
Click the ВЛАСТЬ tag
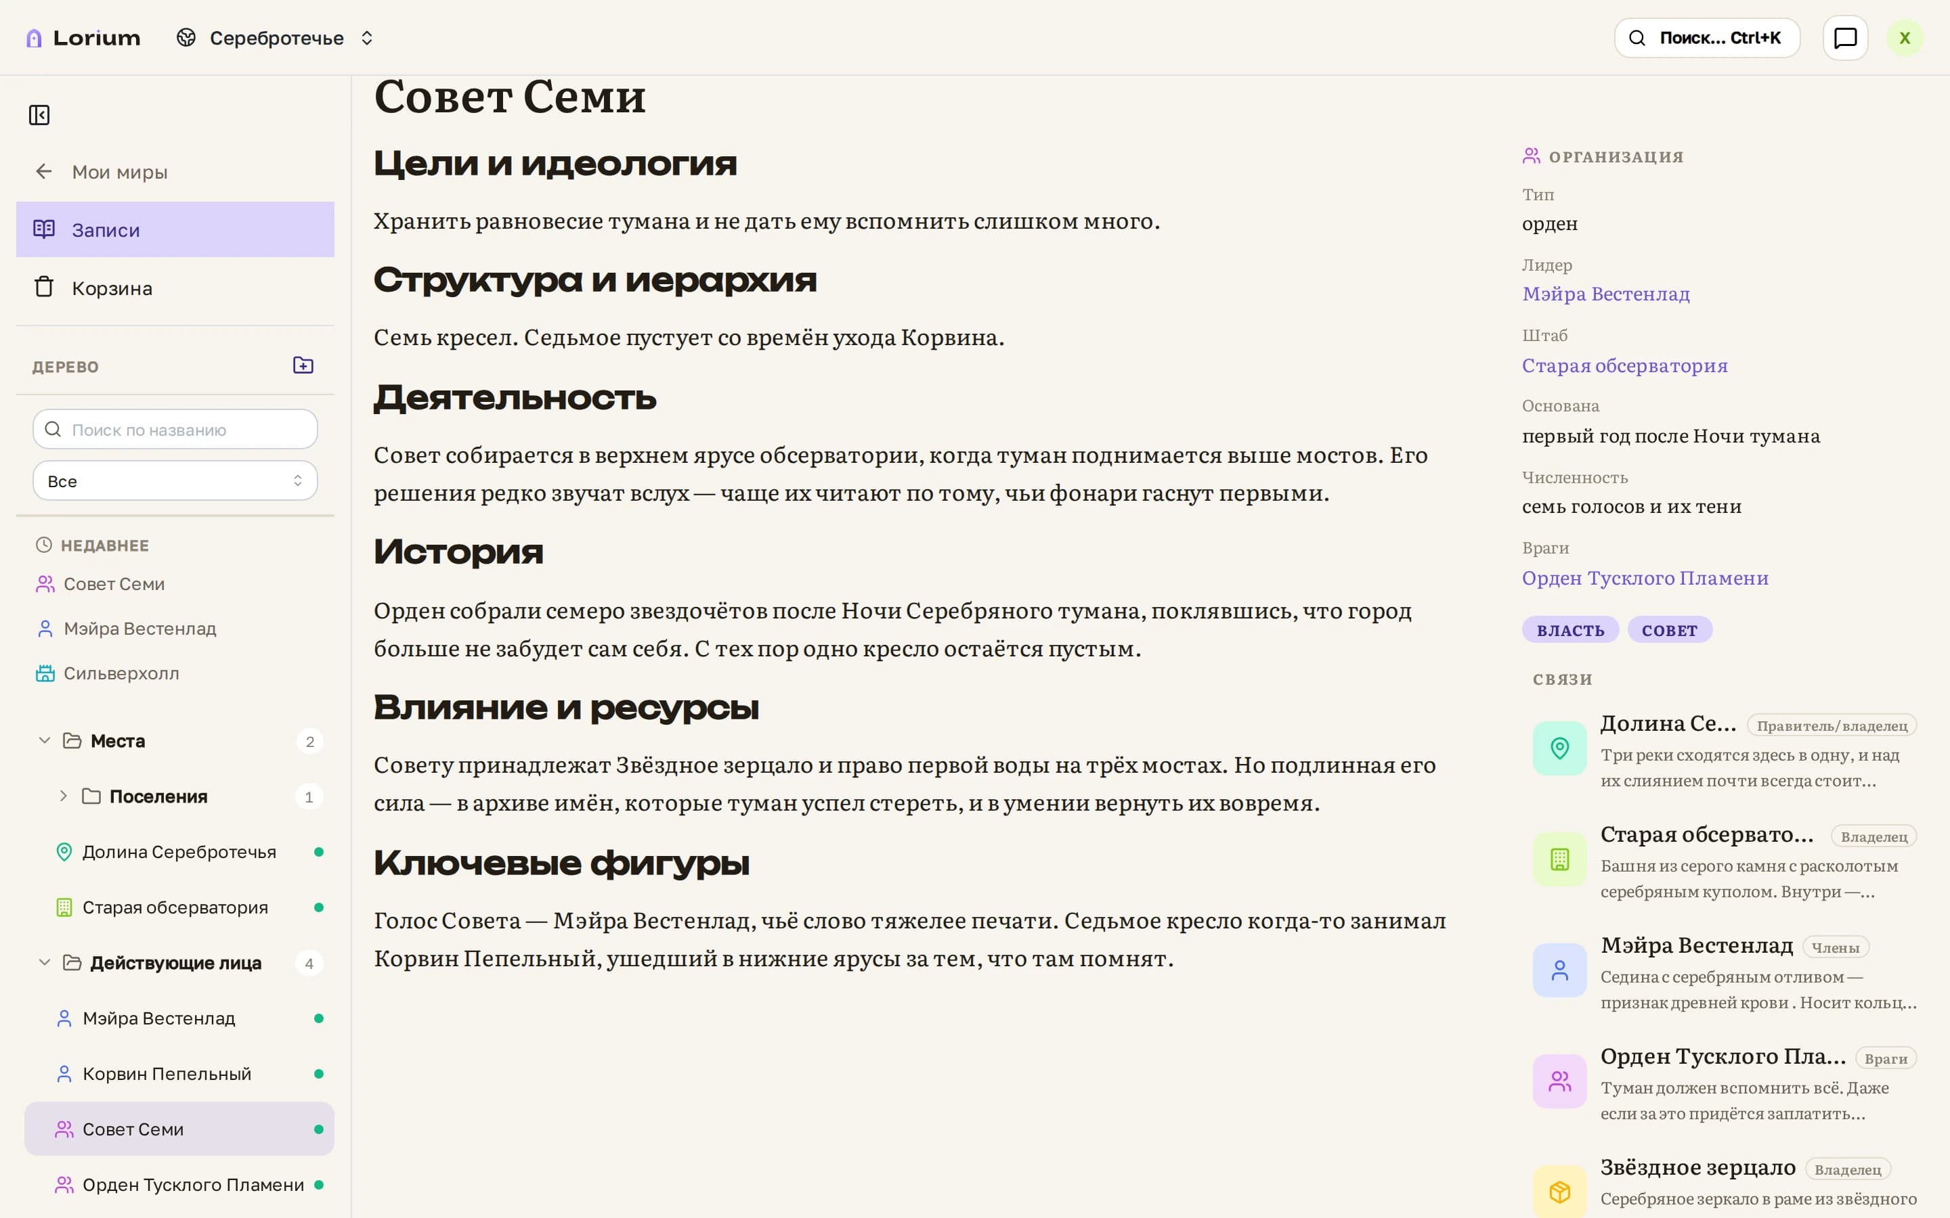pyautogui.click(x=1570, y=630)
